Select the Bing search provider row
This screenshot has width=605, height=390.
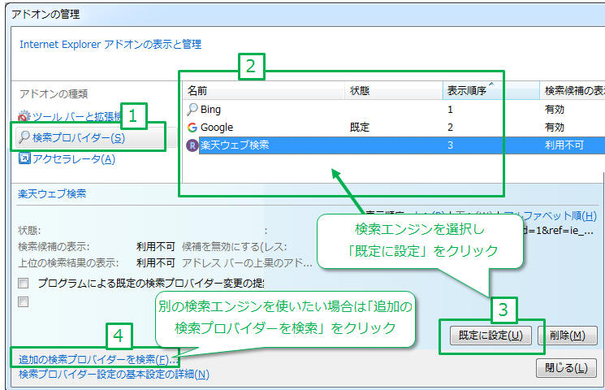[394, 109]
